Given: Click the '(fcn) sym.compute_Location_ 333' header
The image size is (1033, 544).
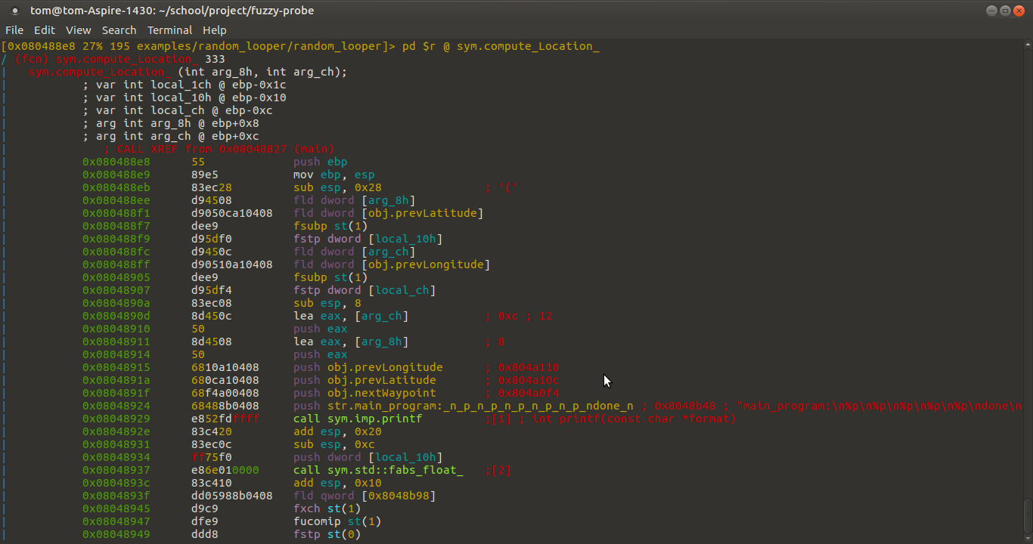Looking at the screenshot, I should coord(119,59).
